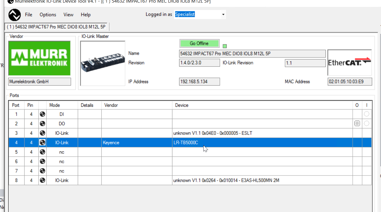
Task: Click Keyence vendor cell on port 4
Action: point(137,142)
